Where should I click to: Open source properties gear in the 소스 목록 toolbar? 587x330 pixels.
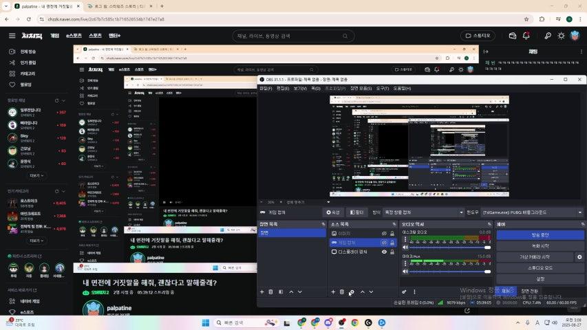(x=352, y=291)
